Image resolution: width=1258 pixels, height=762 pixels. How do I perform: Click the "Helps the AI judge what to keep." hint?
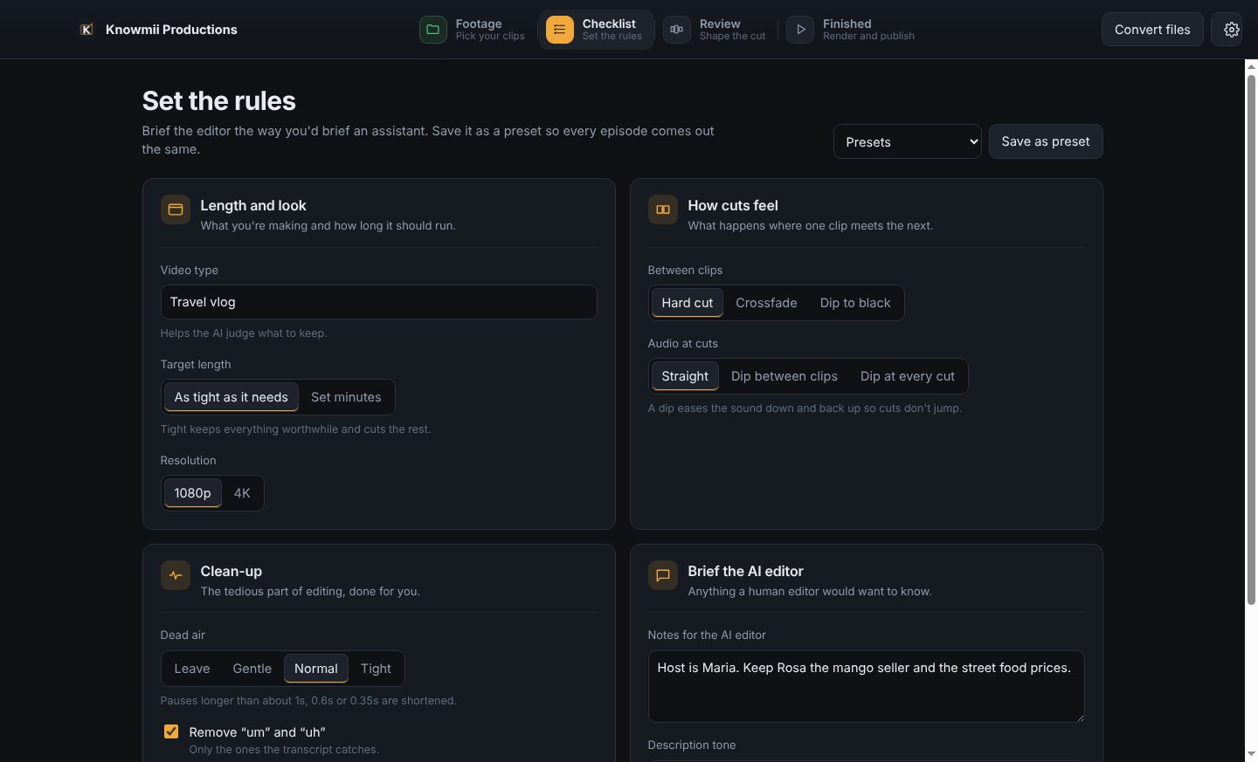(x=244, y=333)
